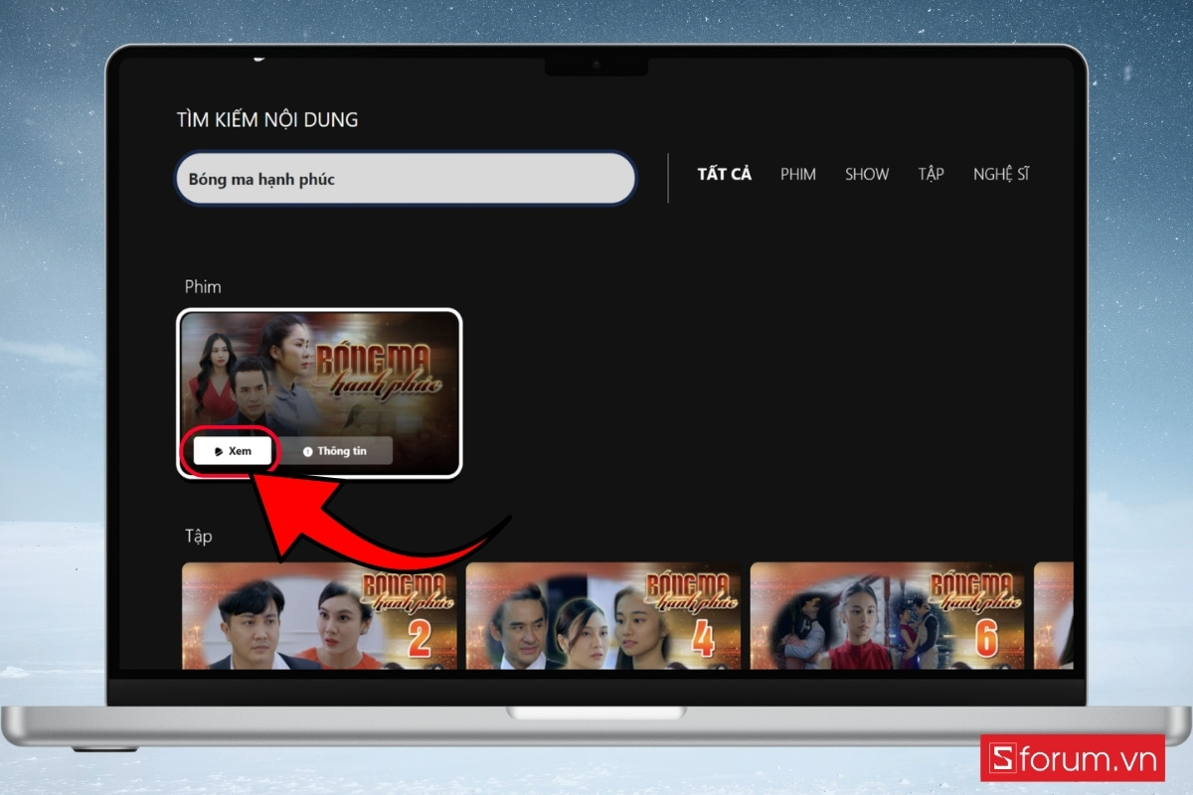Click the Xem play button
This screenshot has height=795, width=1193.
coord(233,450)
